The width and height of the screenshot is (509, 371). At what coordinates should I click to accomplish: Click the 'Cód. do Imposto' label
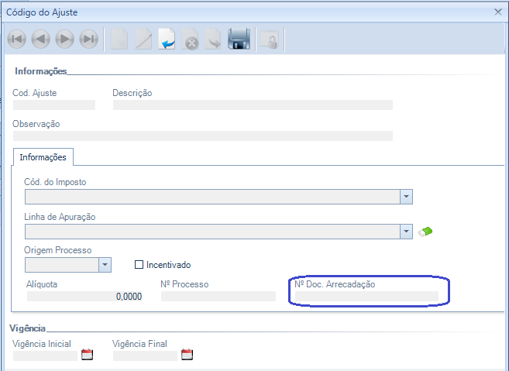pos(55,182)
